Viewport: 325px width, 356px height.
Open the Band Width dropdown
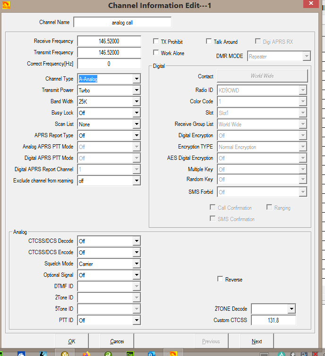(136, 101)
